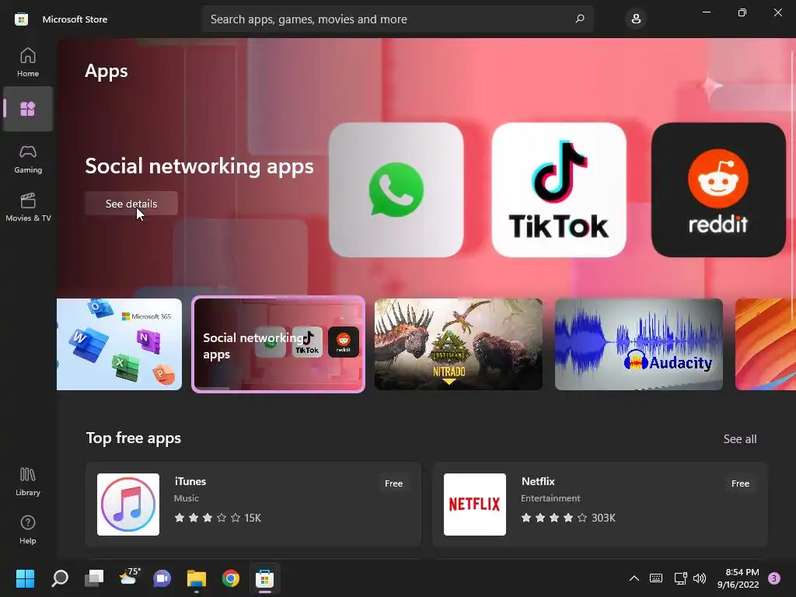The height and width of the screenshot is (597, 796).
Task: Open Task View on taskbar
Action: click(94, 578)
